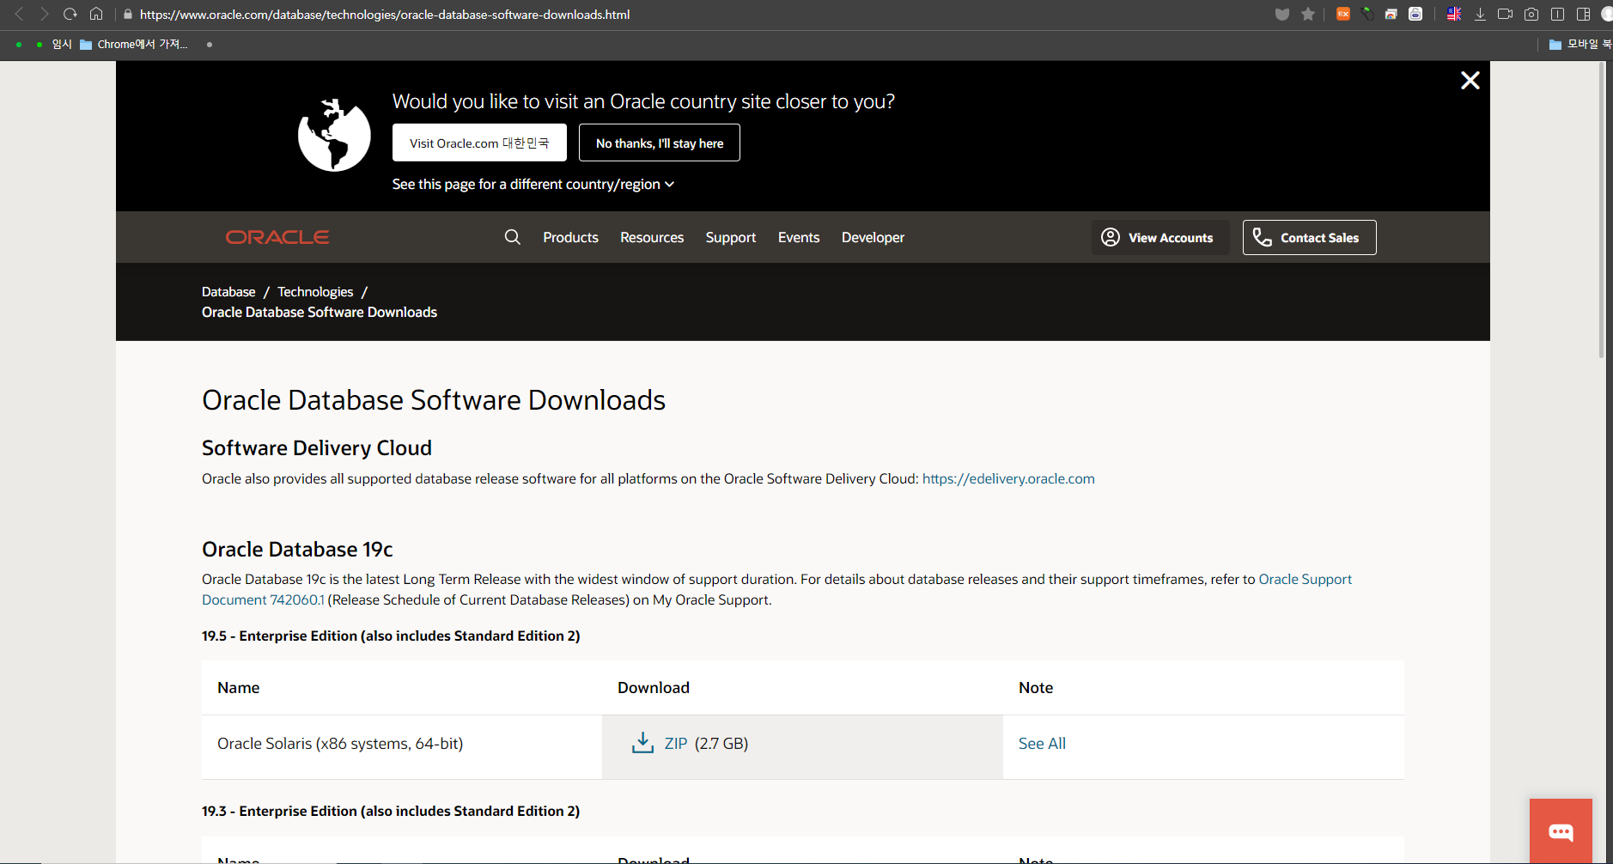Screen dimensions: 1613x864
Task: Open 모바일 북마크 folder
Action: pyautogui.click(x=1580, y=44)
